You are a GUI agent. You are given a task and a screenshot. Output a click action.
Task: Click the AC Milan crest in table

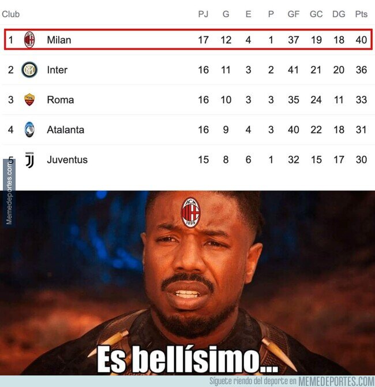tap(29, 40)
